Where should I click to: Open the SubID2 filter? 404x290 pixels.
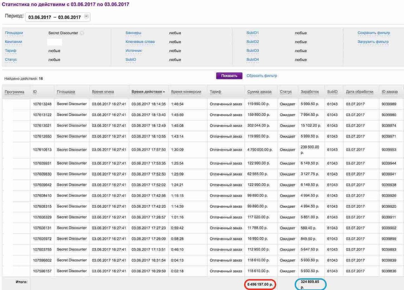252,42
